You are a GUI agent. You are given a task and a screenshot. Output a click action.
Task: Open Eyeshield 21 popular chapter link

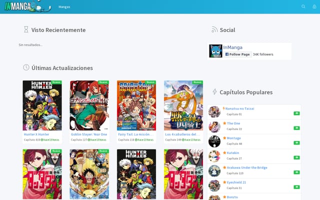[236, 182]
